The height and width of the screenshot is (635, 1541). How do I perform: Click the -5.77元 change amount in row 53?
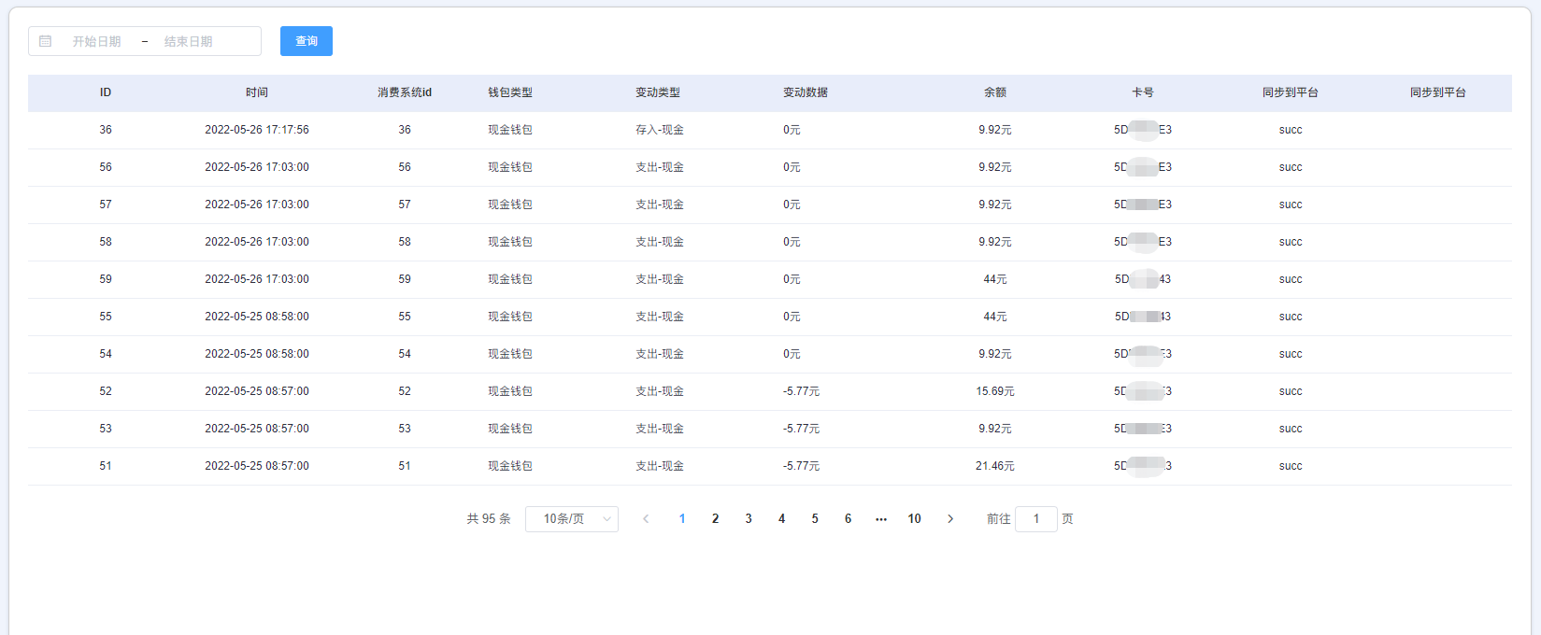pyautogui.click(x=802, y=429)
